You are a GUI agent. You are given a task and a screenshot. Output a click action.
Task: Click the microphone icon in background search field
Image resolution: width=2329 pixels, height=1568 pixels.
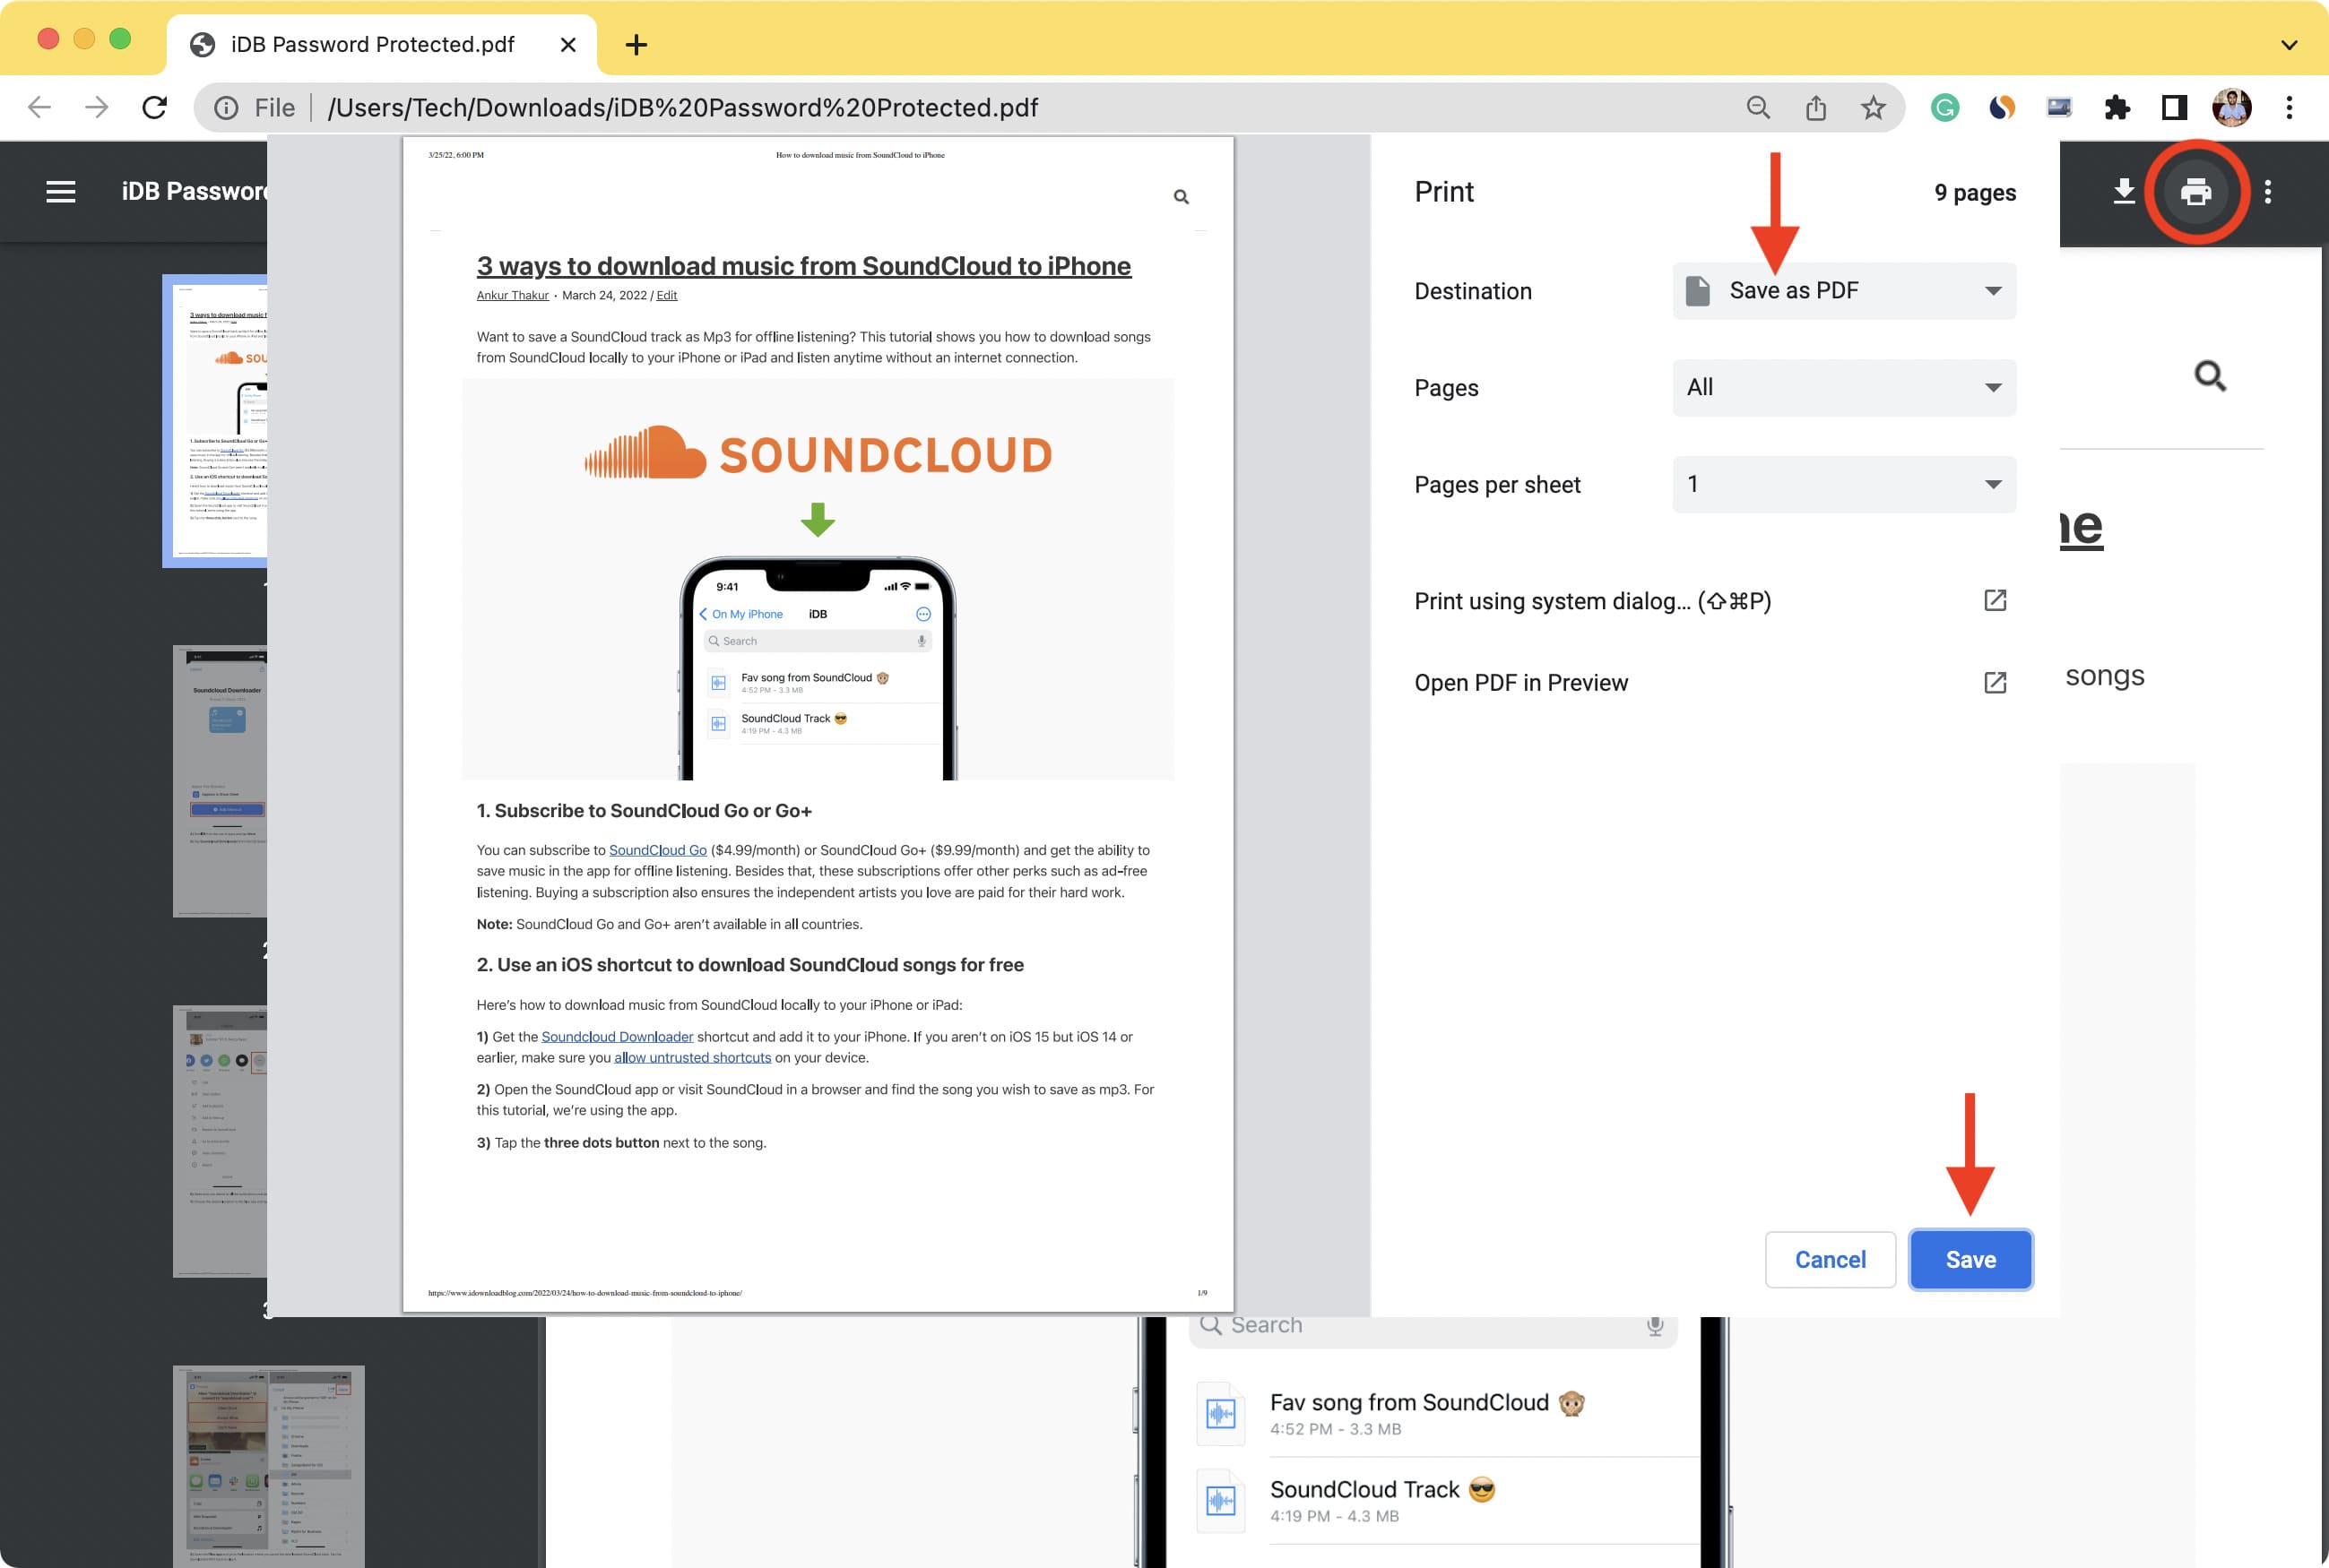coord(1655,1326)
